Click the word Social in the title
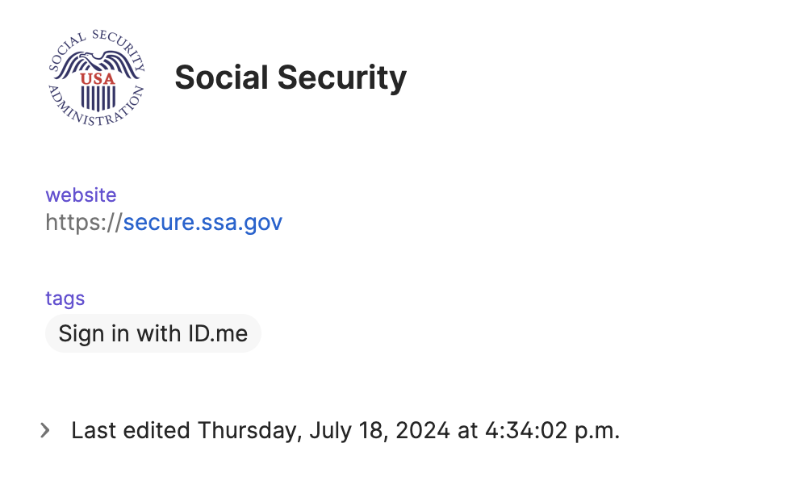Image resolution: width=786 pixels, height=481 pixels. click(x=221, y=77)
